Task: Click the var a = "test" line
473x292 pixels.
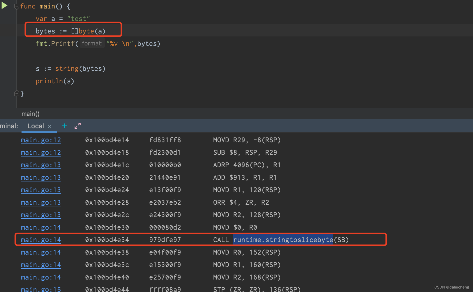Action: tap(63, 19)
